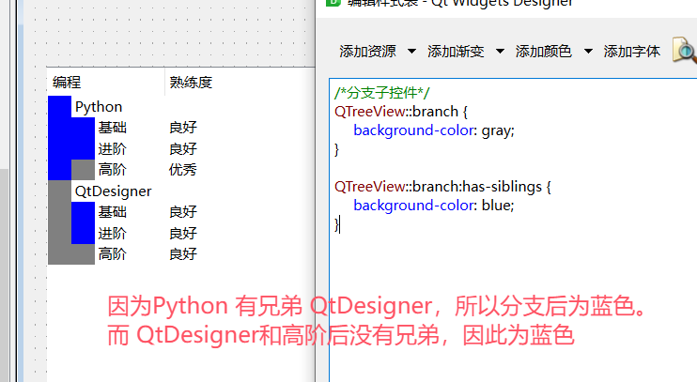Image resolution: width=697 pixels, height=382 pixels.
Task: Select the Python tree item
Action: (99, 107)
